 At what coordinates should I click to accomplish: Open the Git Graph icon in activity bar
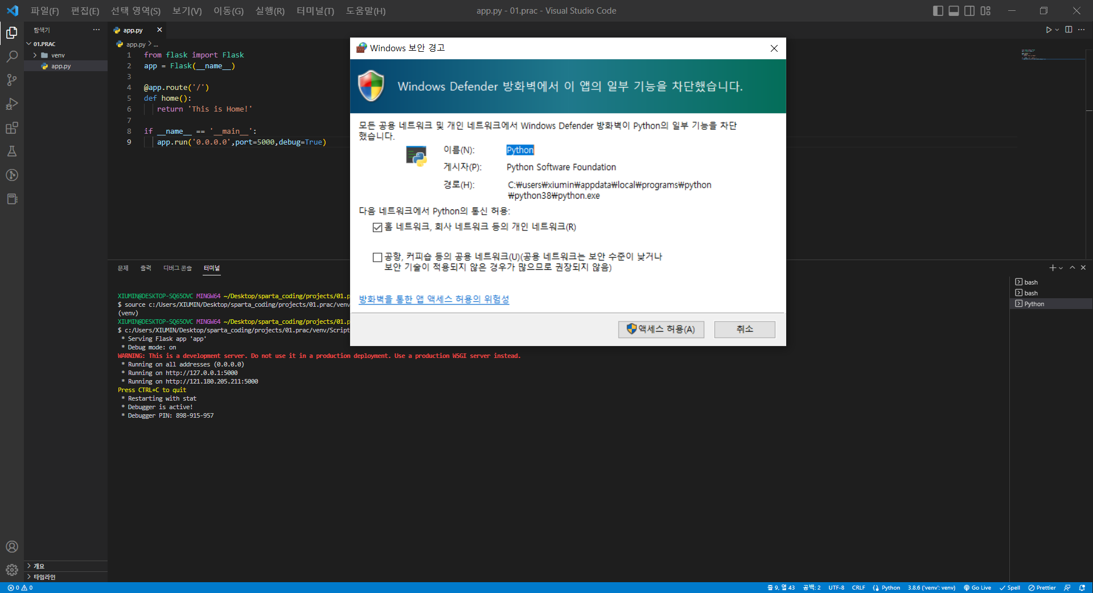pyautogui.click(x=11, y=175)
